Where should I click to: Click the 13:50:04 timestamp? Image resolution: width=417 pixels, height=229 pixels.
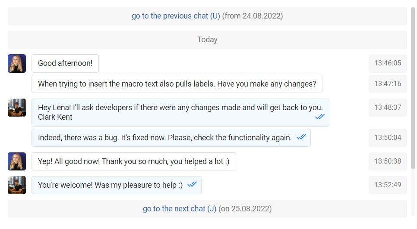click(x=387, y=138)
